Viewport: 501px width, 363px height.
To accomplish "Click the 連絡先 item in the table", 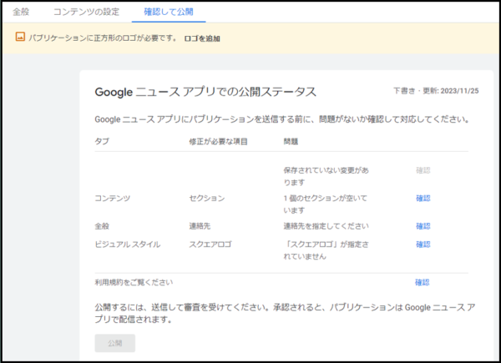I will (200, 226).
